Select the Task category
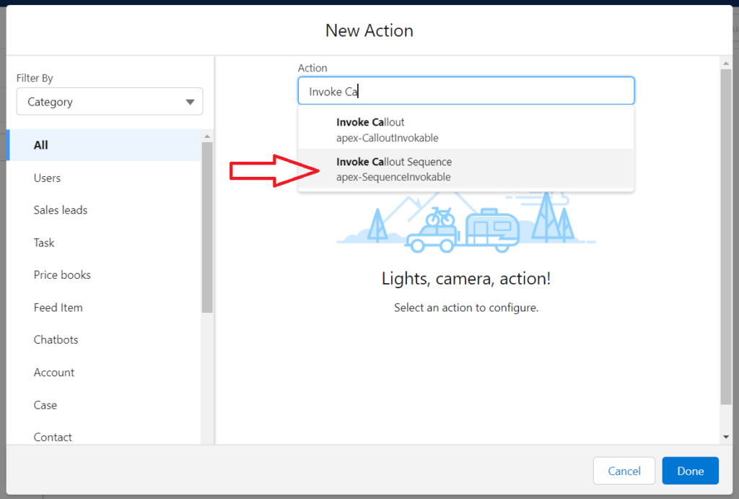The height and width of the screenshot is (499, 739). tap(44, 243)
